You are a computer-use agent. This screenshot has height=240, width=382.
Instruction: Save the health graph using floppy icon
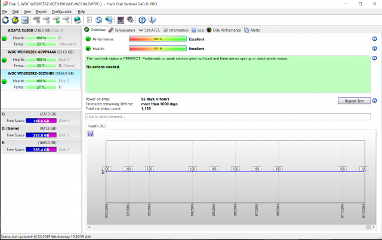[90, 134]
